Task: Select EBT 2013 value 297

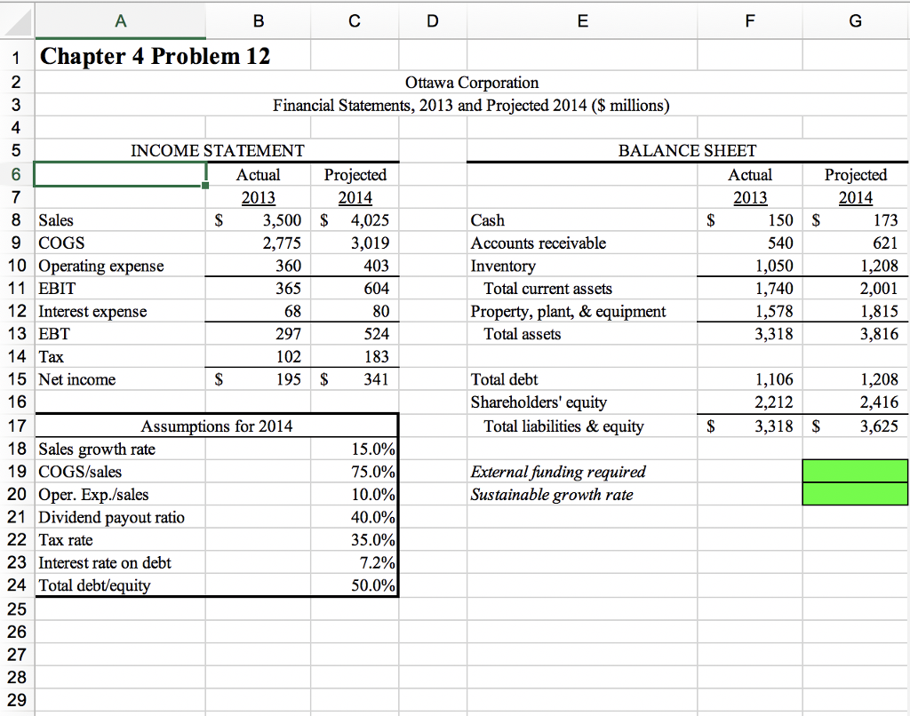Action: point(259,334)
